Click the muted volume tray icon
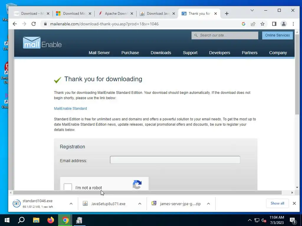This screenshot has height=226, width=302. (264, 220)
